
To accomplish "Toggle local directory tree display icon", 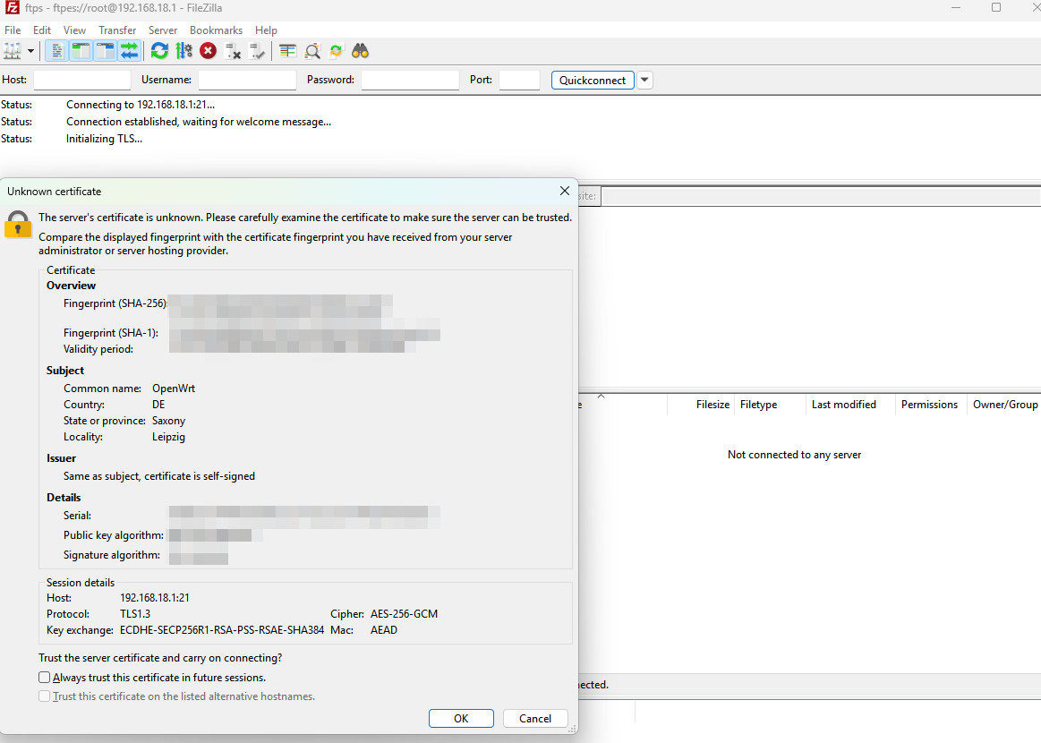I will click(81, 51).
